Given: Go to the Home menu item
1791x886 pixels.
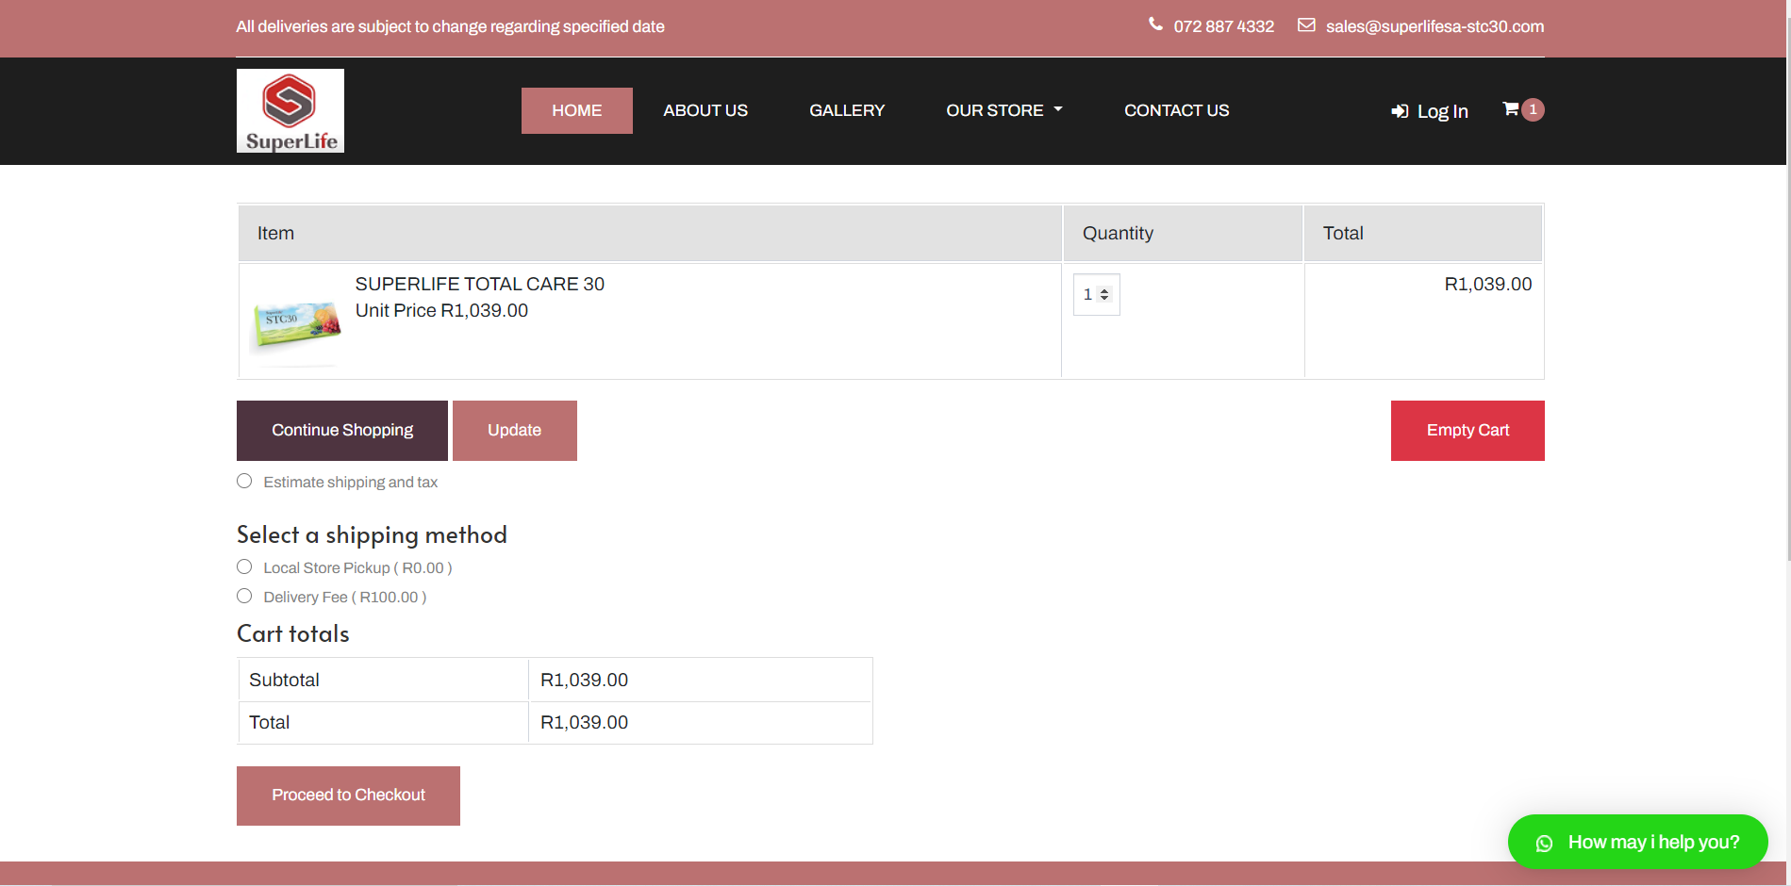Looking at the screenshot, I should (576, 110).
